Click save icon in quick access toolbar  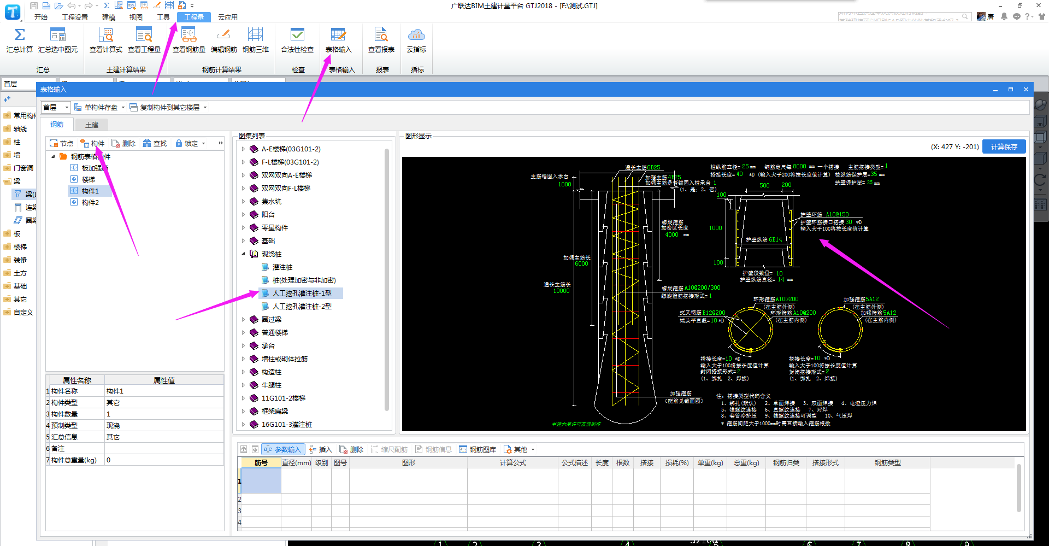[34, 5]
